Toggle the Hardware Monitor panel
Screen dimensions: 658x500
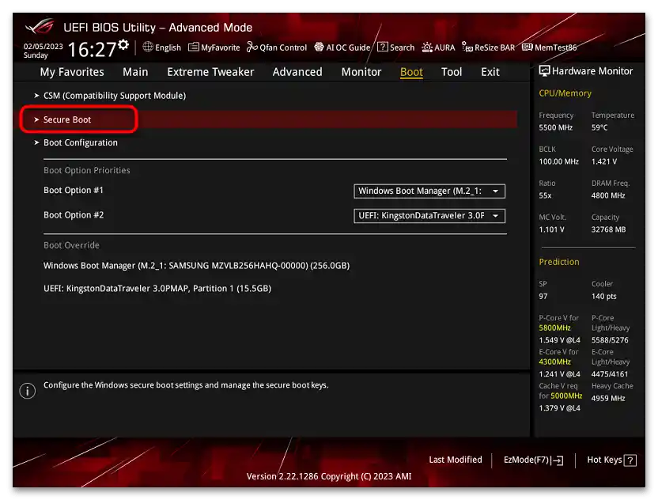pyautogui.click(x=586, y=70)
